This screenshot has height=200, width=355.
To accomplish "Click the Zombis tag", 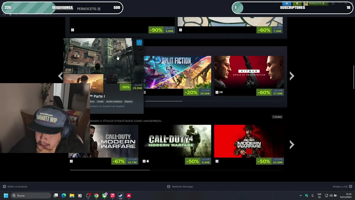I will 100,101.
